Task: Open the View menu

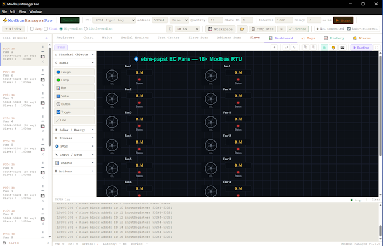Action: tap(22, 11)
